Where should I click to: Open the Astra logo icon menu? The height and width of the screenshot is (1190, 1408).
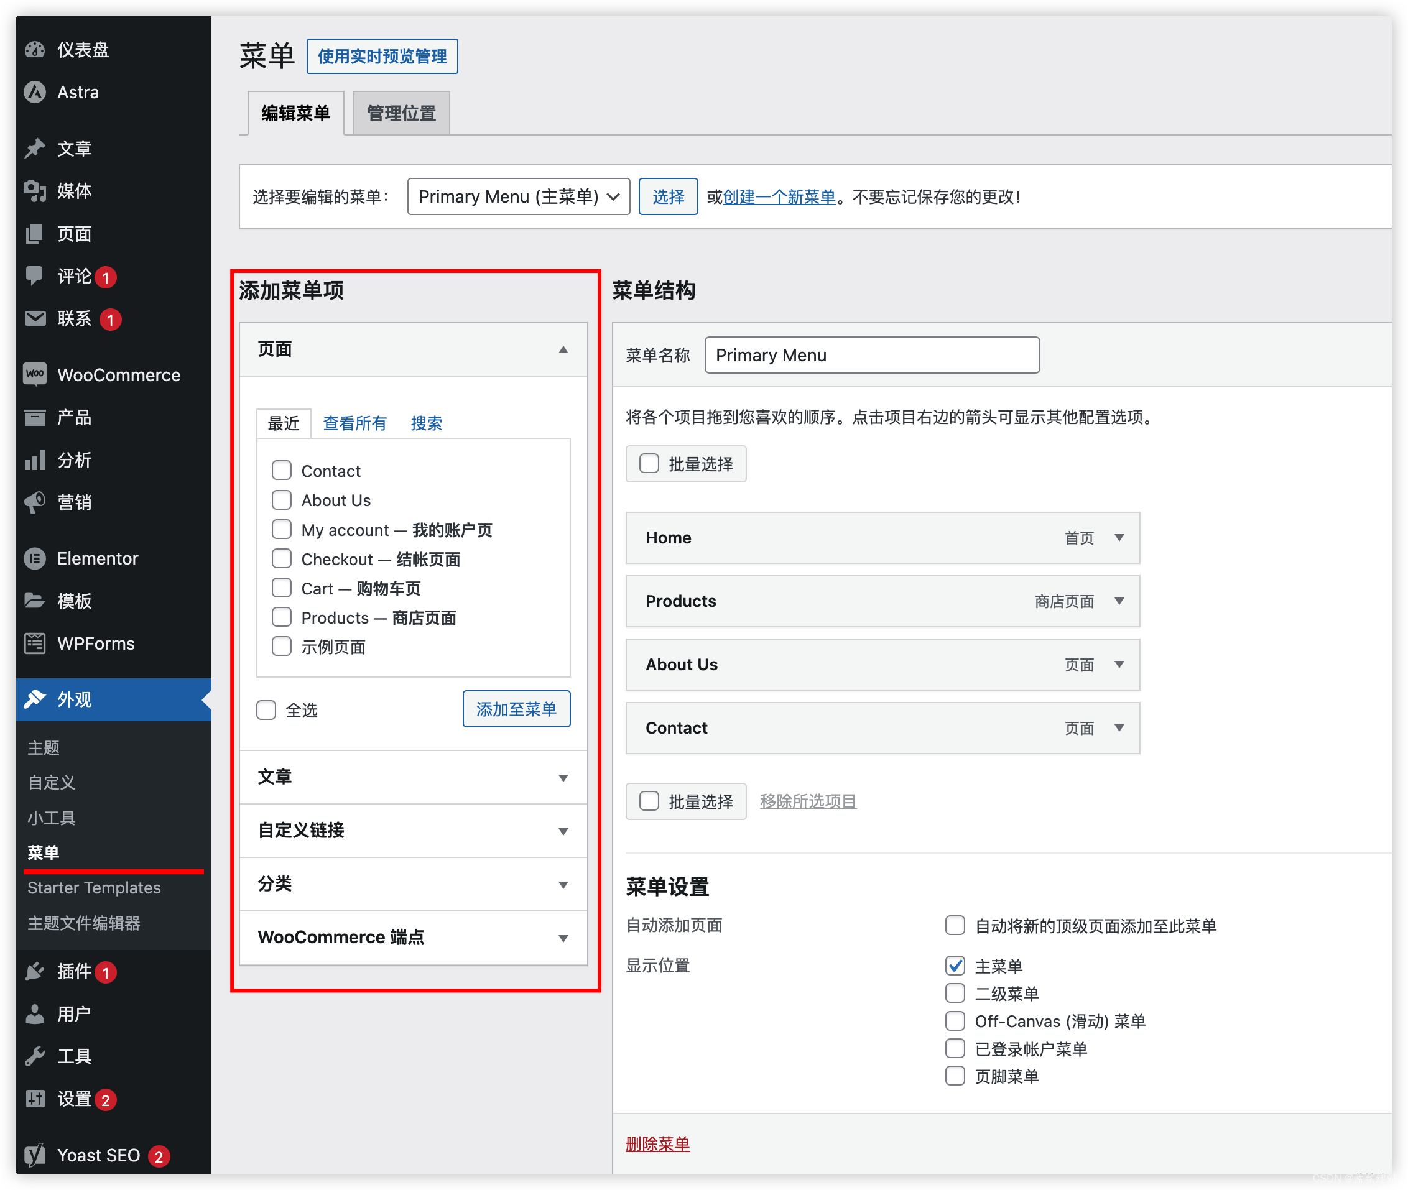[34, 92]
